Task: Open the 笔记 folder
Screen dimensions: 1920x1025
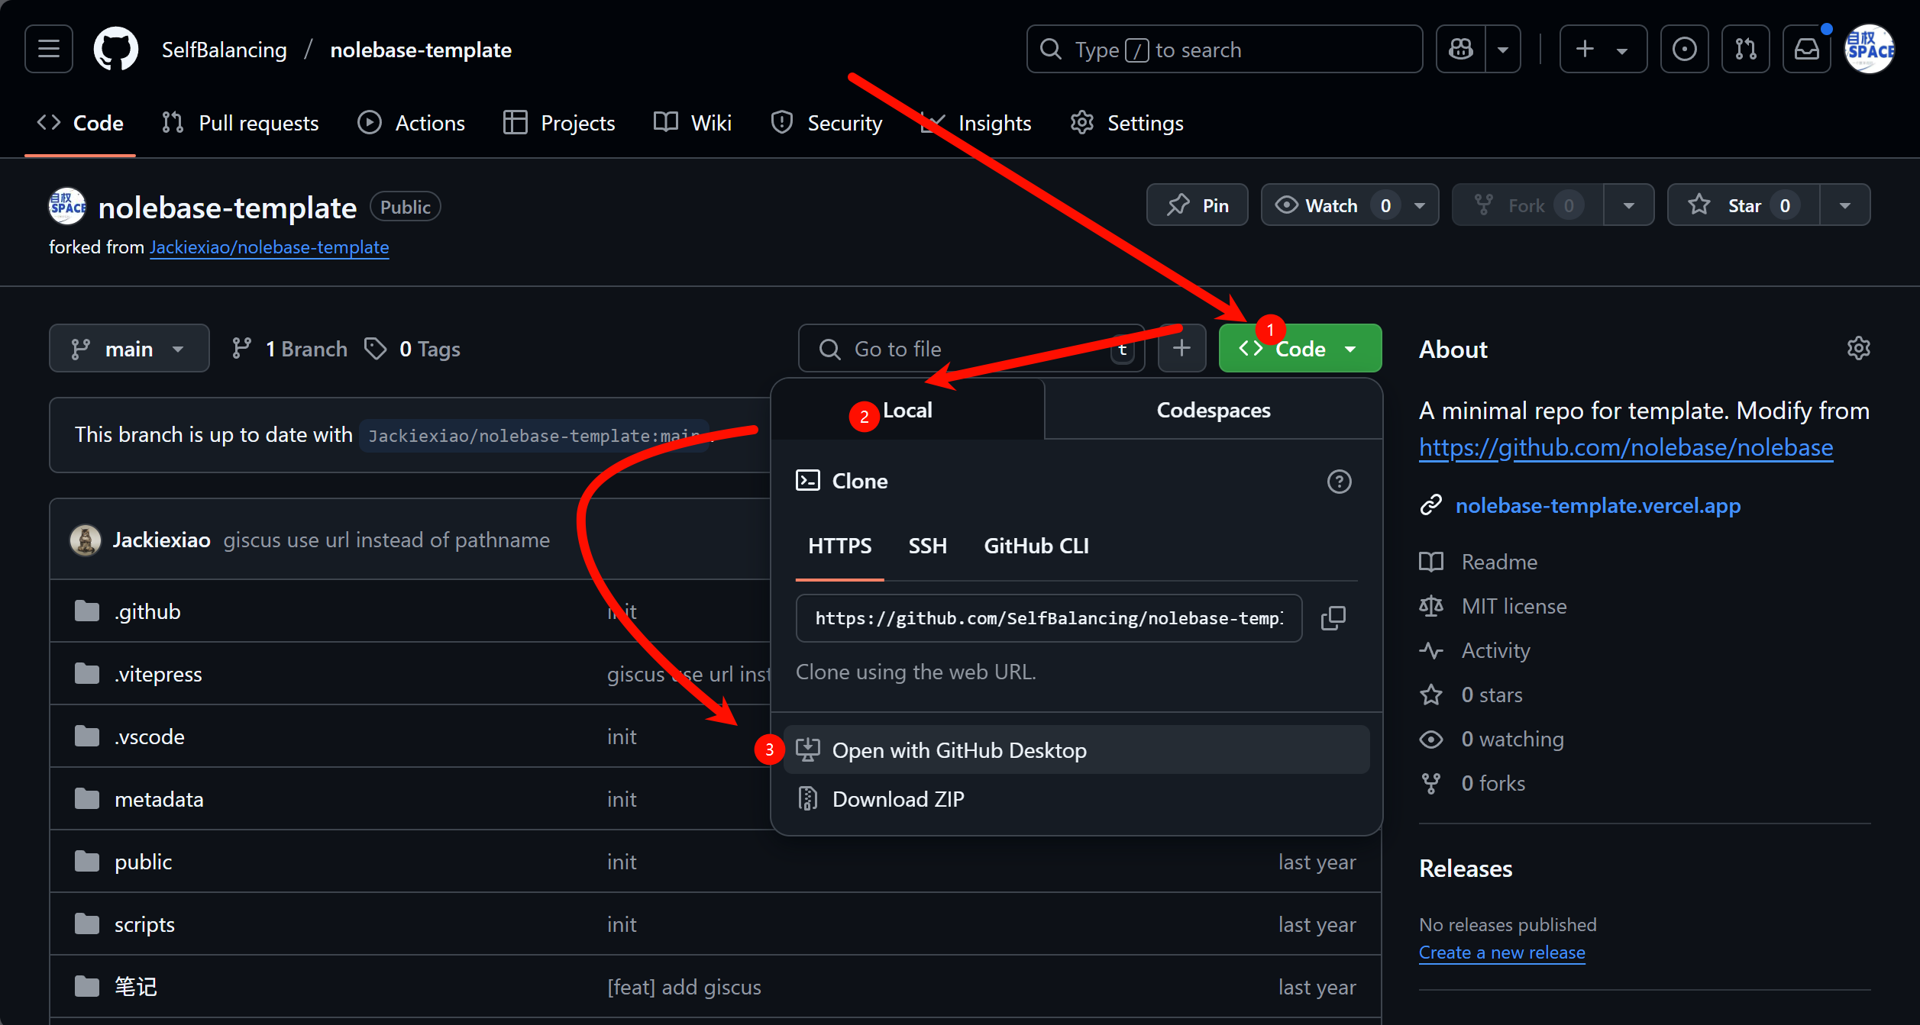Action: pyautogui.click(x=136, y=988)
